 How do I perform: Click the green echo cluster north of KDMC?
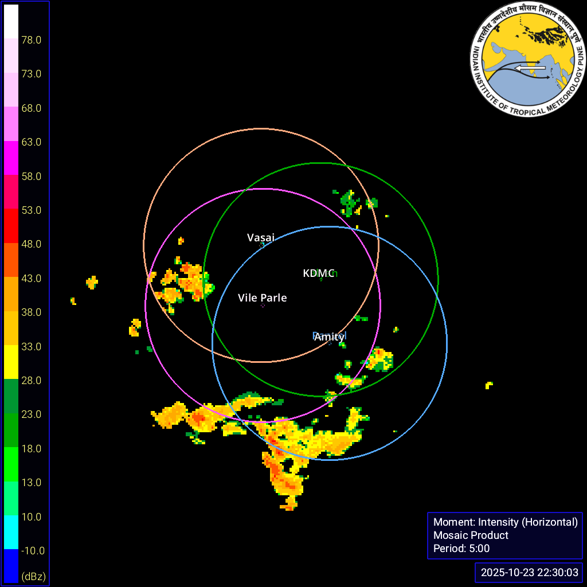pyautogui.click(x=348, y=202)
